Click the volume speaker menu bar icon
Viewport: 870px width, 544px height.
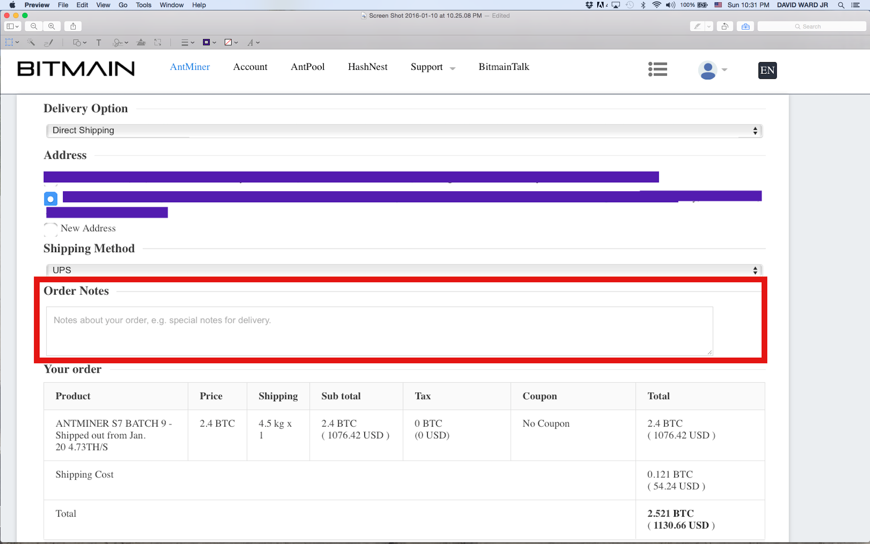click(x=670, y=5)
